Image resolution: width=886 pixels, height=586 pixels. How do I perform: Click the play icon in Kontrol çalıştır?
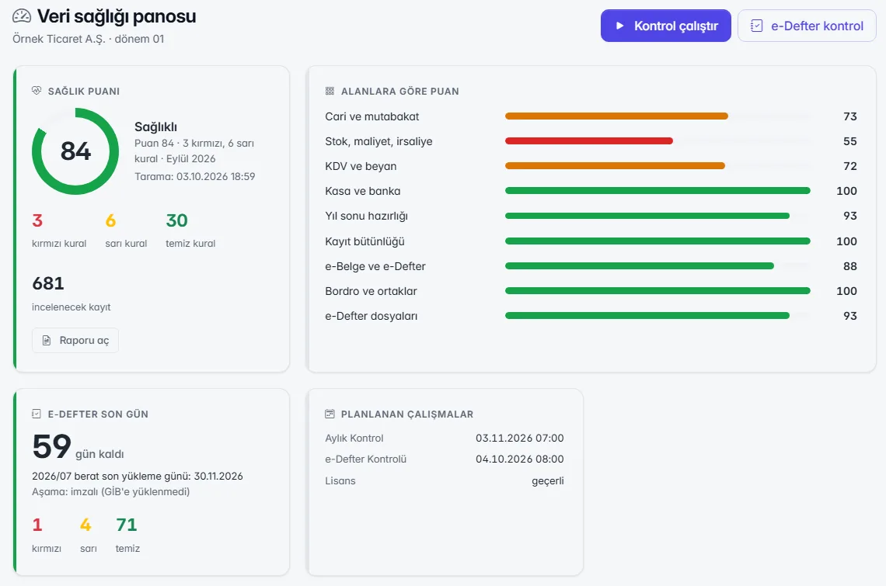pos(620,26)
